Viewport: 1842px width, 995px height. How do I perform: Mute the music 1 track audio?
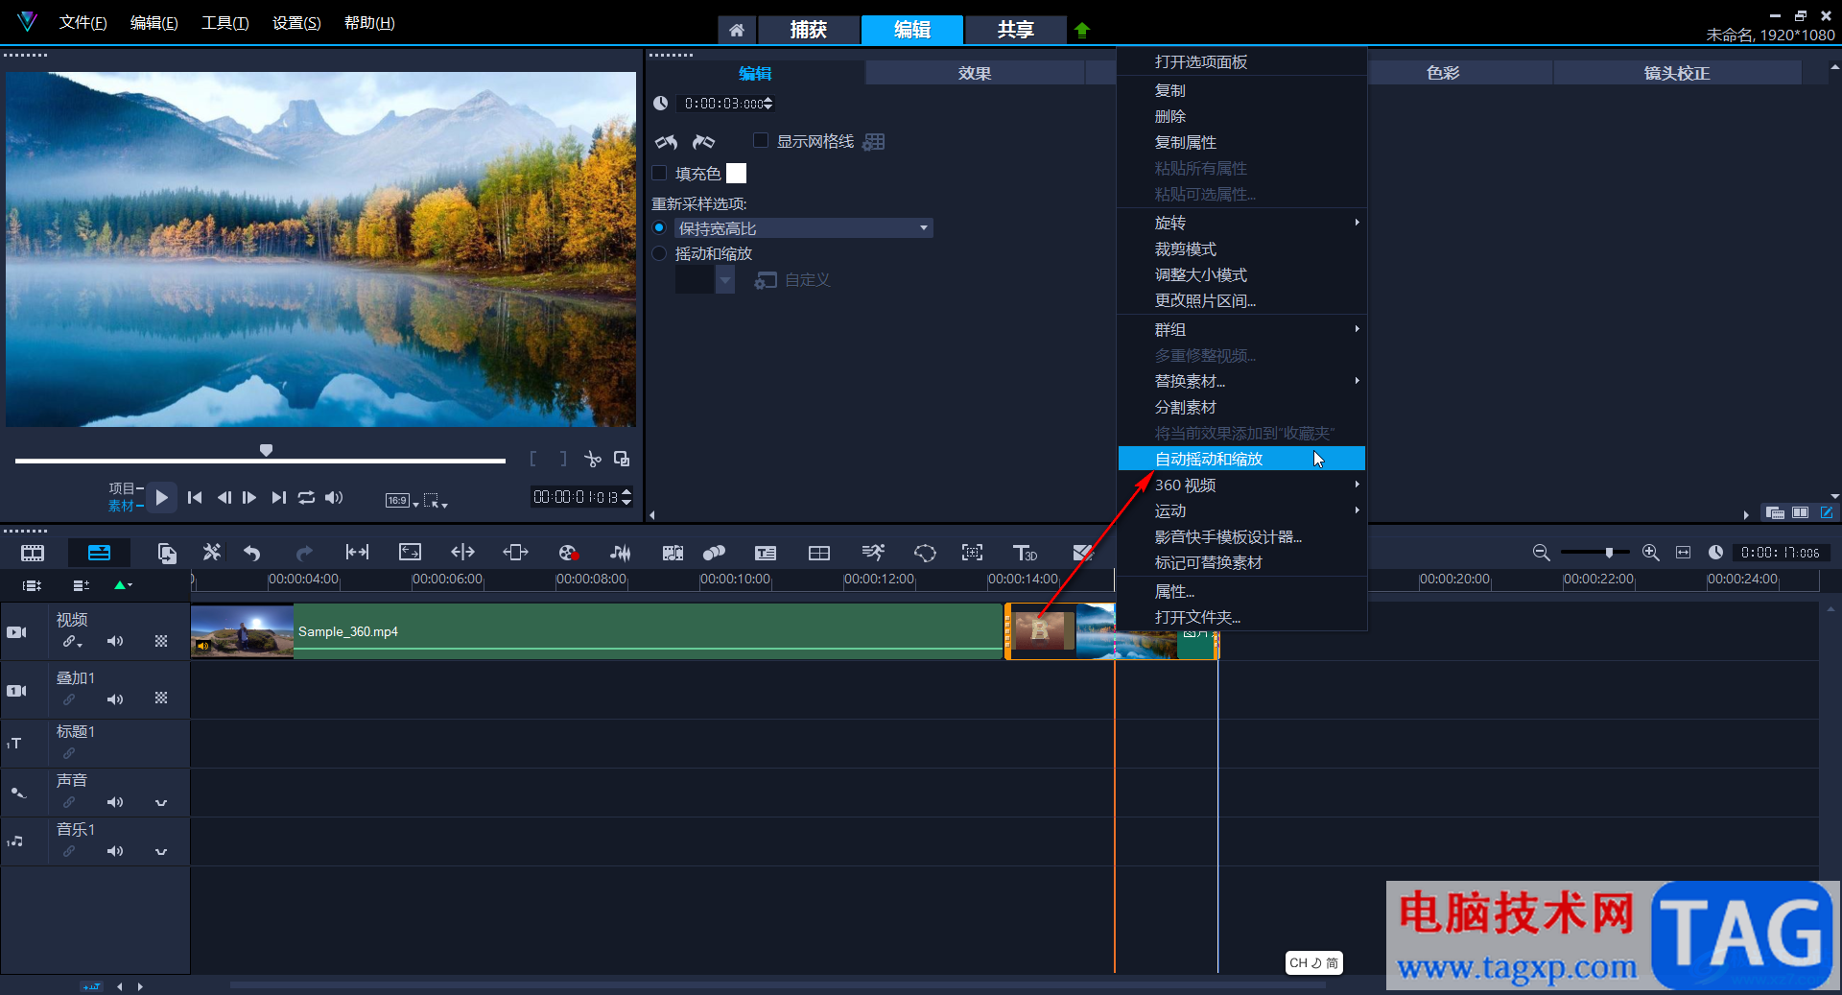click(115, 851)
